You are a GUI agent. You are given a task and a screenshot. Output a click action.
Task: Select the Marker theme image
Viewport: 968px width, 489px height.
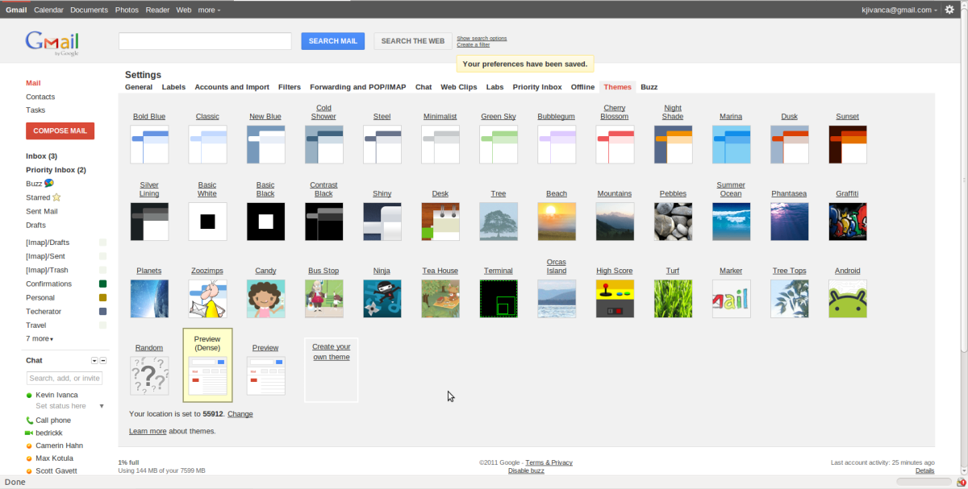tap(732, 299)
